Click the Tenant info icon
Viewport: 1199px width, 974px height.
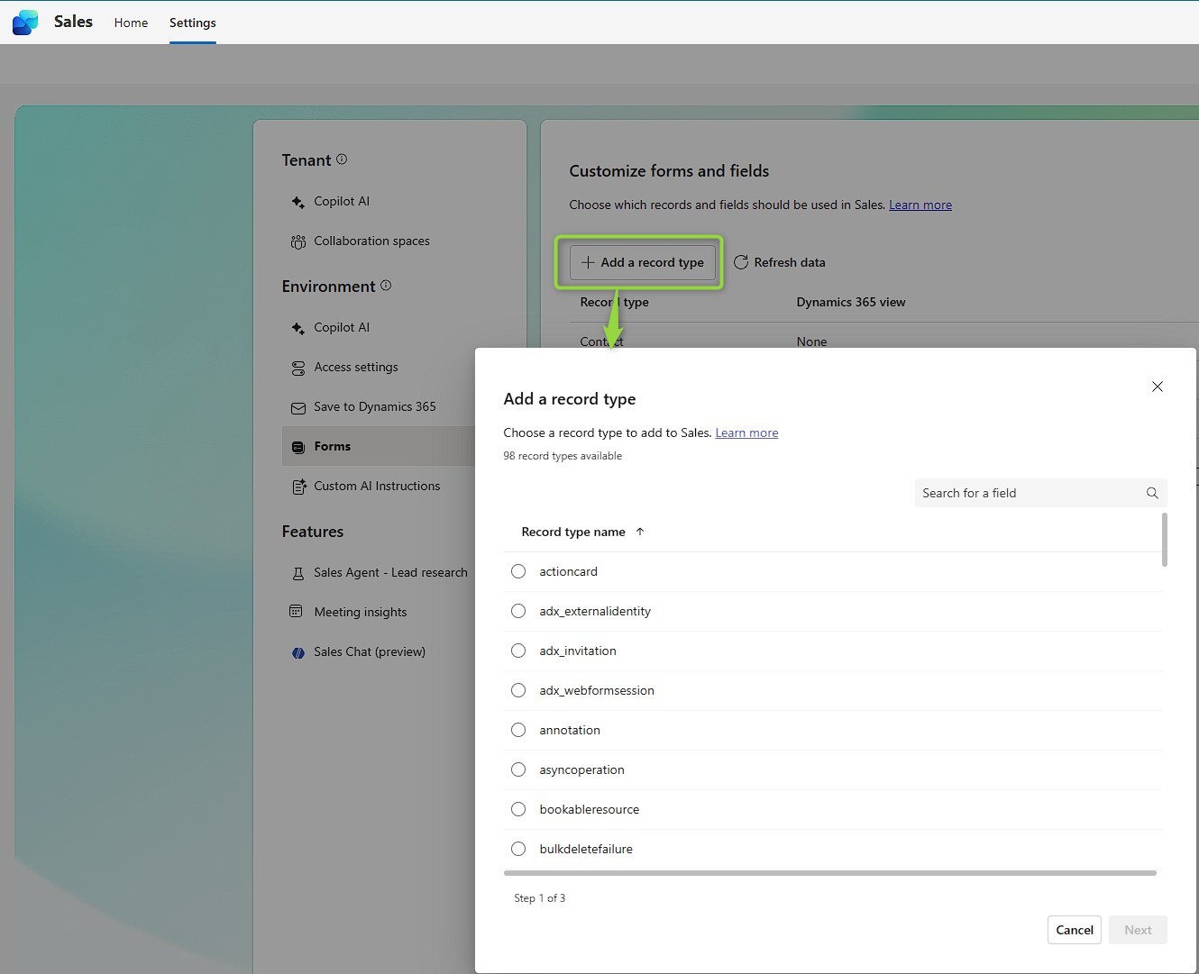pyautogui.click(x=342, y=159)
